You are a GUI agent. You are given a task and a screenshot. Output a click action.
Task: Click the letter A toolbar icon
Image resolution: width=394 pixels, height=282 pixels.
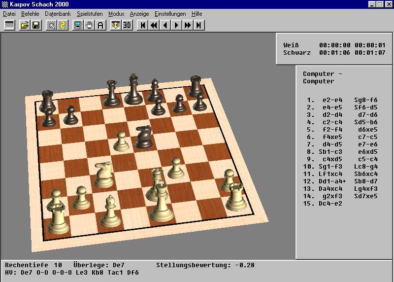pos(100,25)
